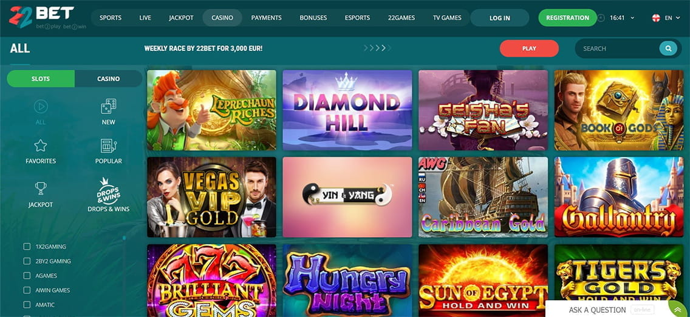Open Favorites star icon

point(41,145)
